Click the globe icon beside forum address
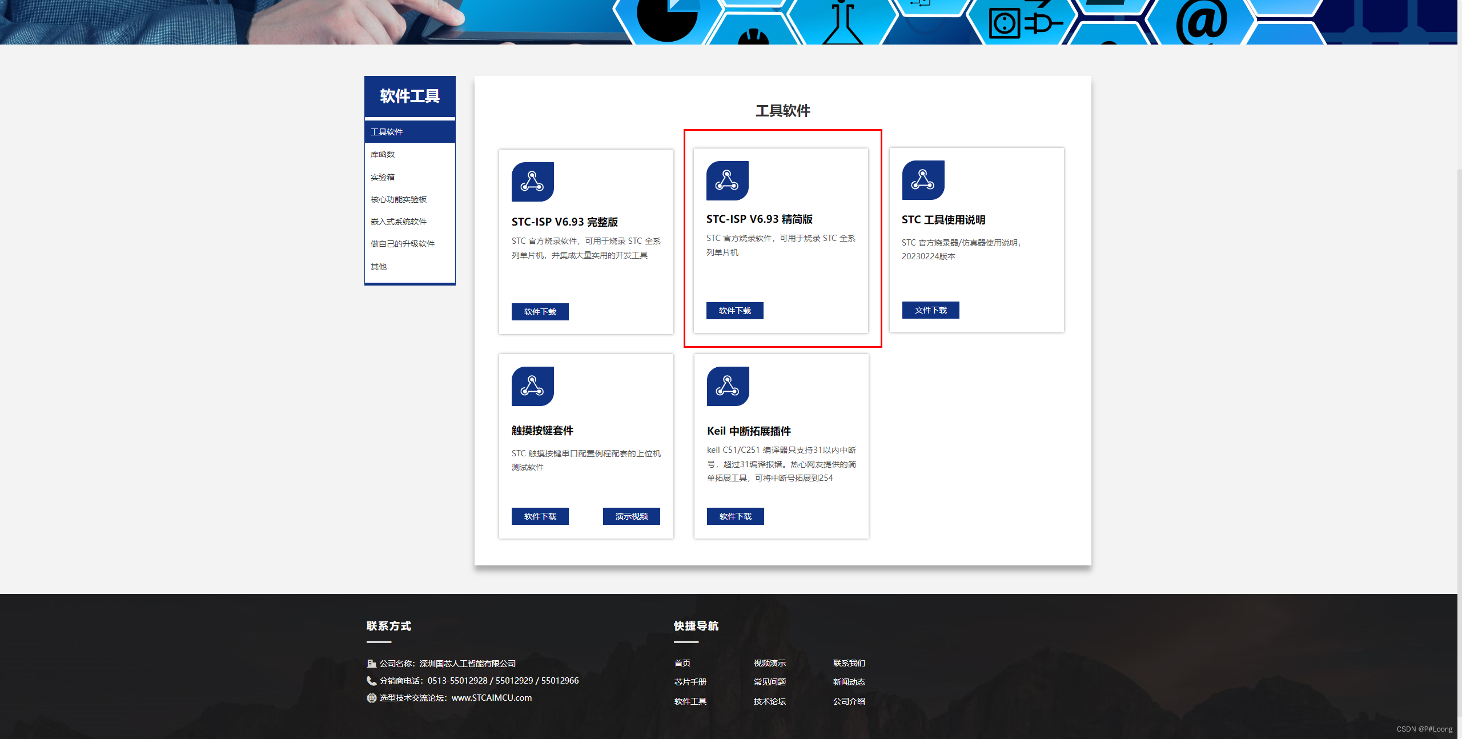1462x739 pixels. (371, 698)
